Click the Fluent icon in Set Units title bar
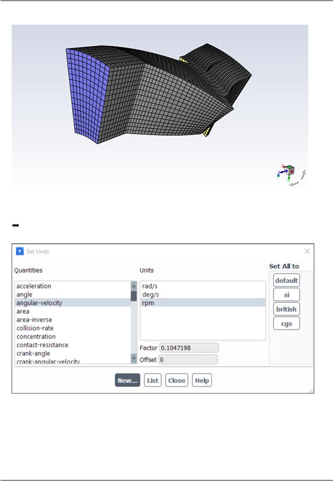Viewport: 334px width, 481px height. 20,251
